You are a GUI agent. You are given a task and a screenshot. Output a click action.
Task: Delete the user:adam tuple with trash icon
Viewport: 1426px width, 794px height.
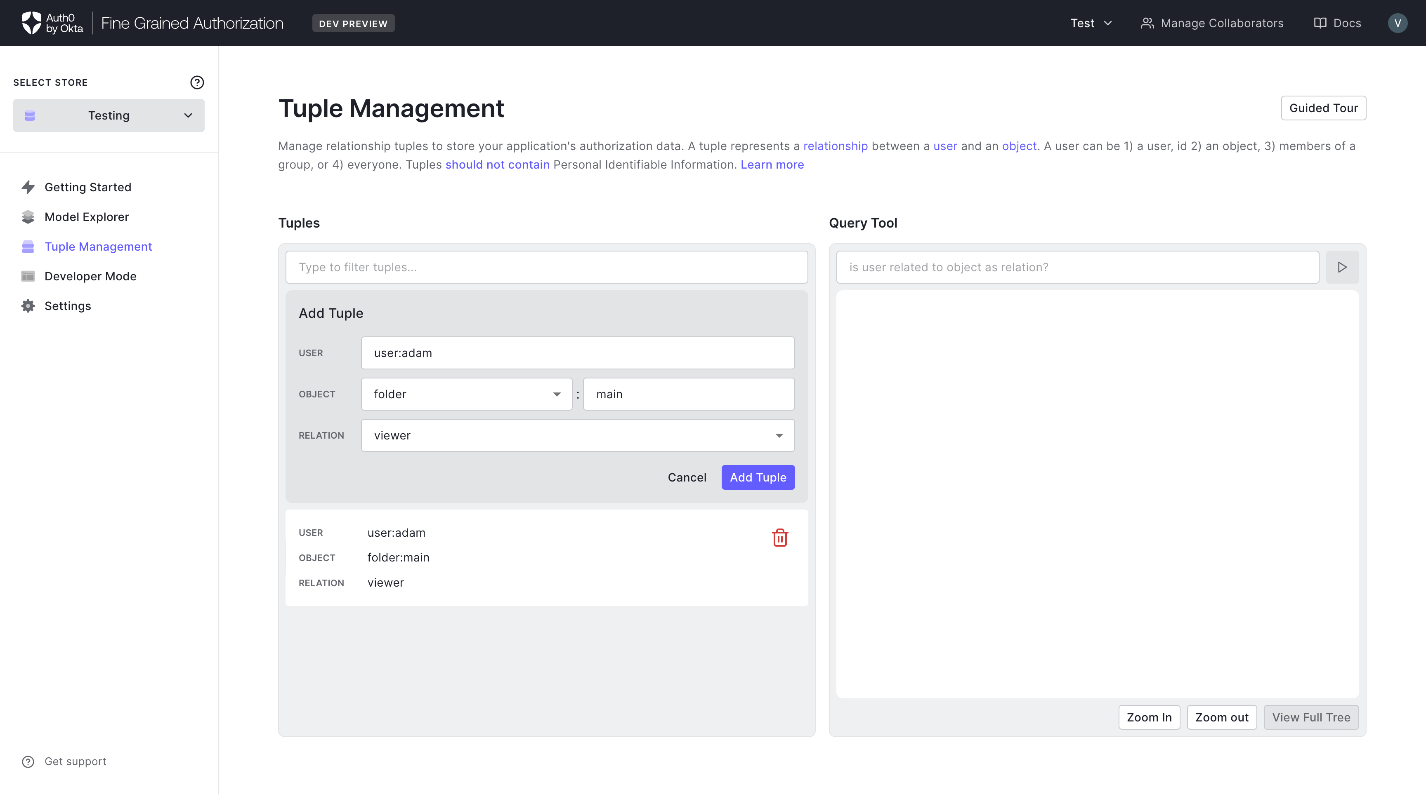[780, 538]
